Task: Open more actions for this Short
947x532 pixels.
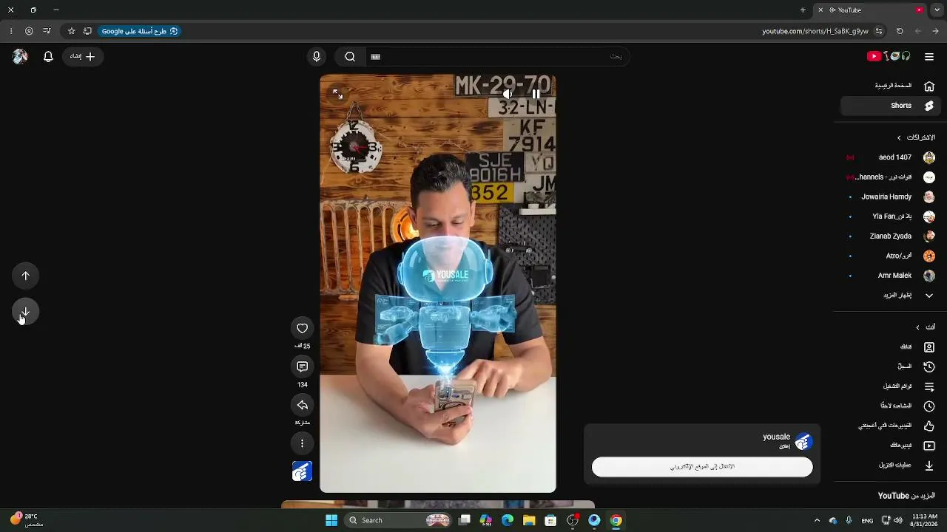Action: coord(302,443)
